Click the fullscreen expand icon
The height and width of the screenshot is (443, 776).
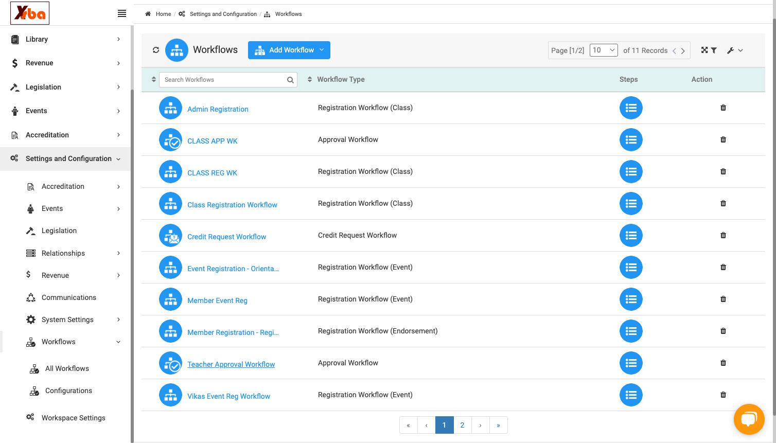coord(704,50)
